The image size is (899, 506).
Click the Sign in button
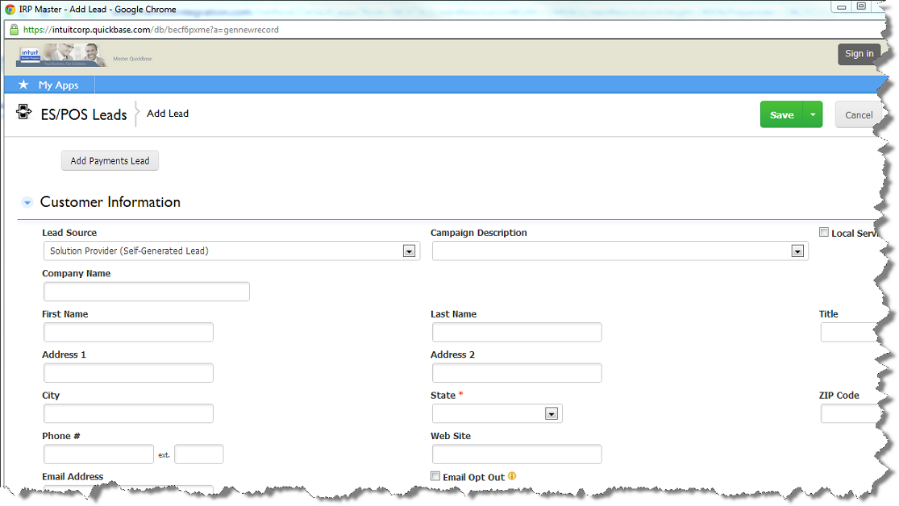pyautogui.click(x=859, y=54)
